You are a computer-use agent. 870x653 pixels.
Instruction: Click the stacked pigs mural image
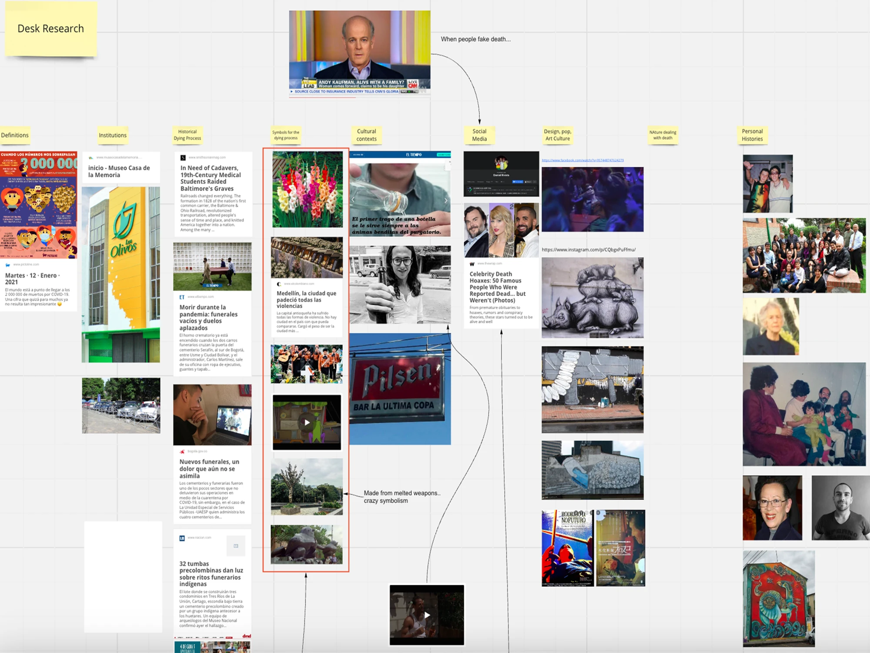coord(592,298)
